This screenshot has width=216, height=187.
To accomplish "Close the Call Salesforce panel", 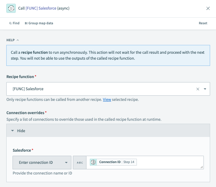I will click(x=208, y=8).
